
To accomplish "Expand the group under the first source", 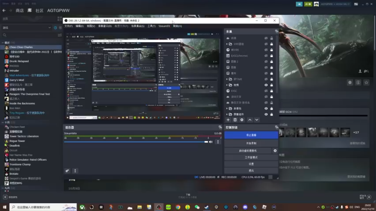I will pyautogui.click(x=227, y=44).
